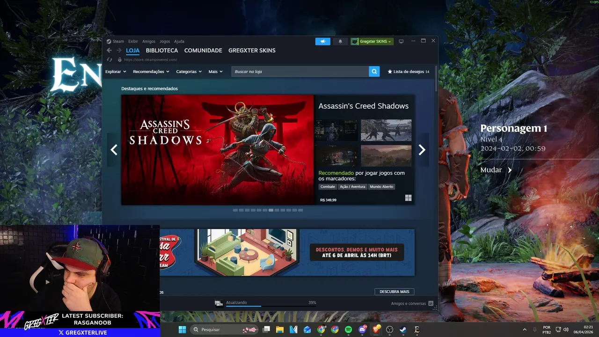Go forward with Steam forward arrow

point(119,51)
